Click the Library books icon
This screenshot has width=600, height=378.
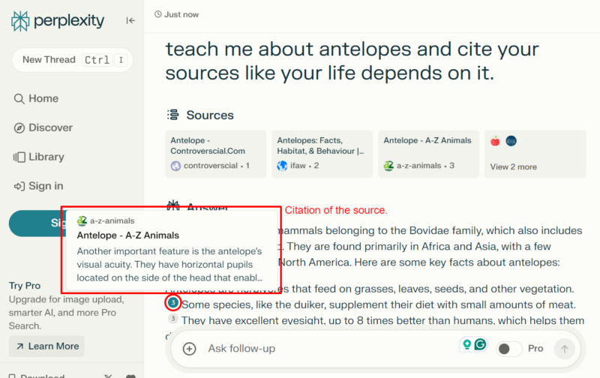click(x=19, y=157)
